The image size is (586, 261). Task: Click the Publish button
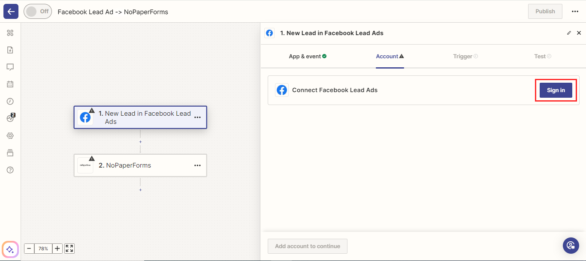pyautogui.click(x=545, y=12)
